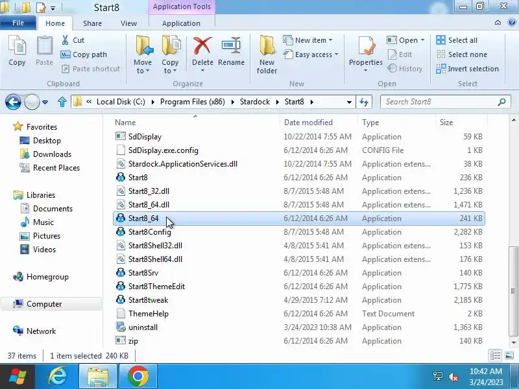
Task: Switch to Large icons view in status bar
Action: click(x=509, y=356)
